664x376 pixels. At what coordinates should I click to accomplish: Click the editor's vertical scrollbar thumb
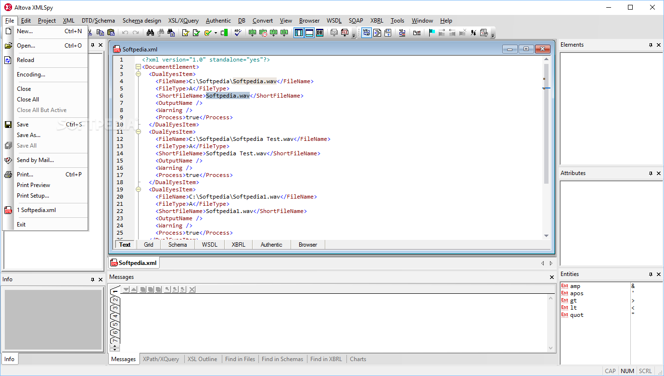click(546, 123)
